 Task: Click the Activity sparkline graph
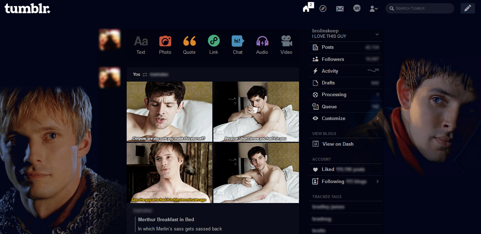coord(373,71)
